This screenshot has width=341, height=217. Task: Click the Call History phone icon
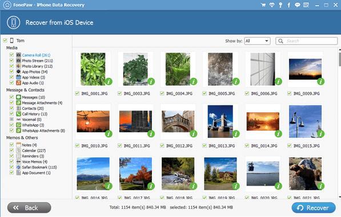[x=18, y=114]
